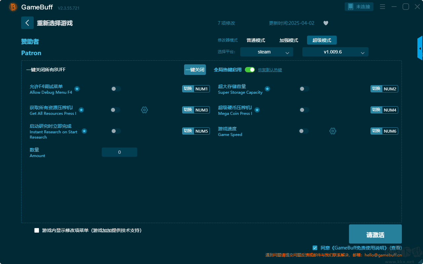Viewport: 423px width, 264px height.
Task: Minimize the GameBuff window
Action: click(x=394, y=7)
